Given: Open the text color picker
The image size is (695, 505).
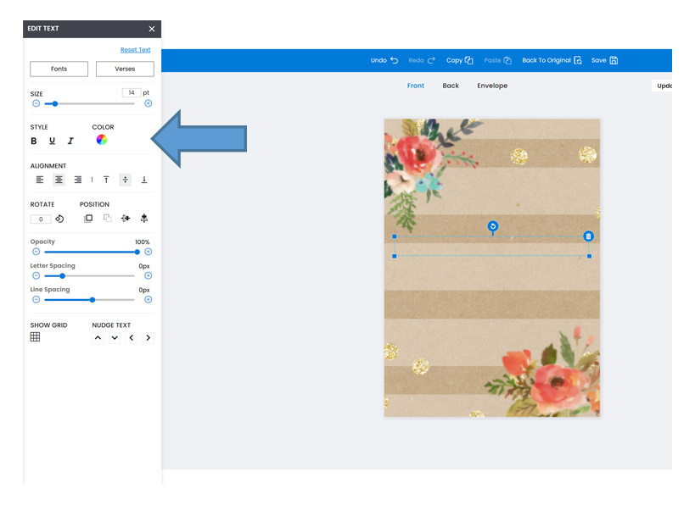Looking at the screenshot, I should coord(102,138).
